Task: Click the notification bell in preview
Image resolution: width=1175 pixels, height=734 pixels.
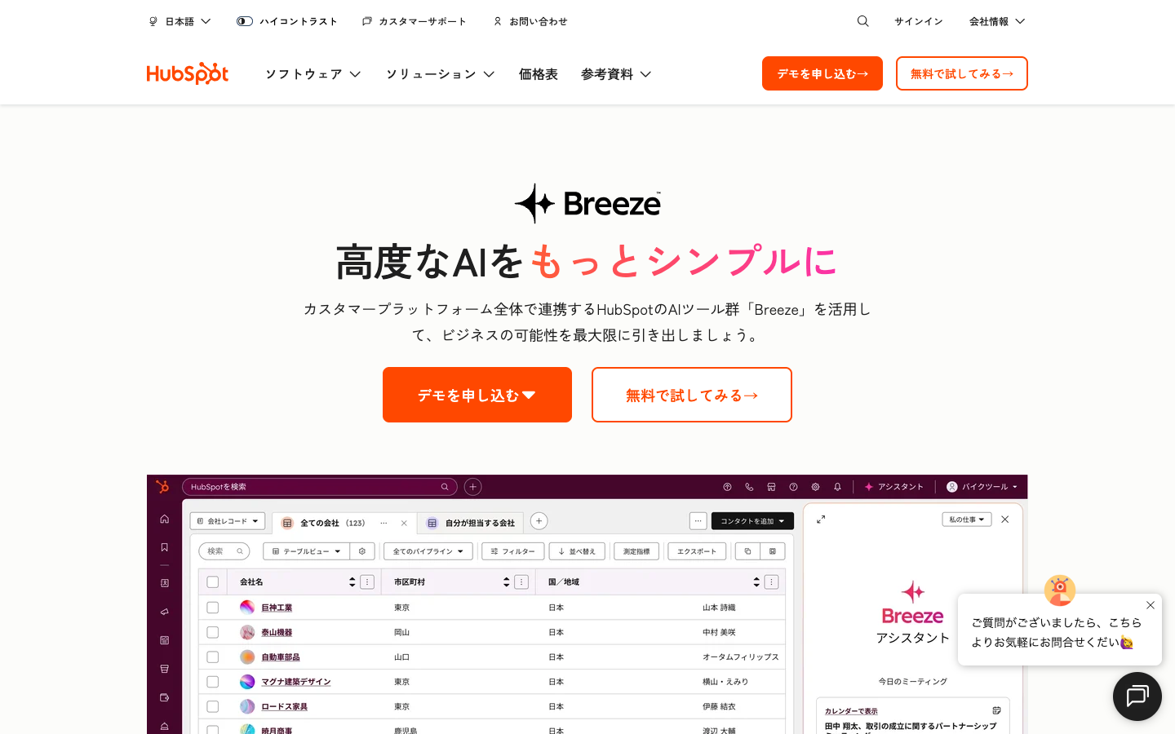Action: coord(837,487)
